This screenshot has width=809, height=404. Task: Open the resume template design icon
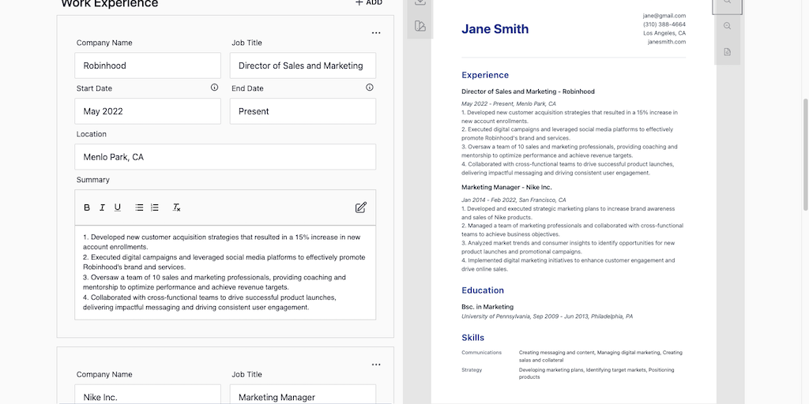point(420,27)
